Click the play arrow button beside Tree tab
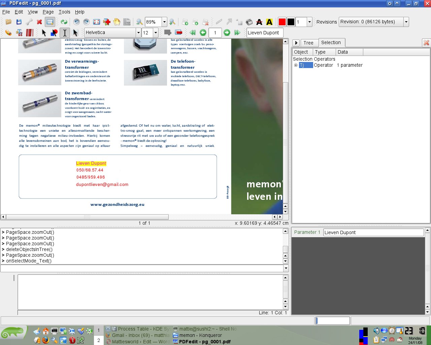Viewport: 431px width, 345px height. point(296,43)
